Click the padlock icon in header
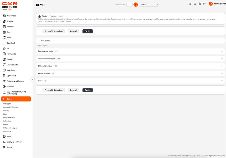 [200, 4]
